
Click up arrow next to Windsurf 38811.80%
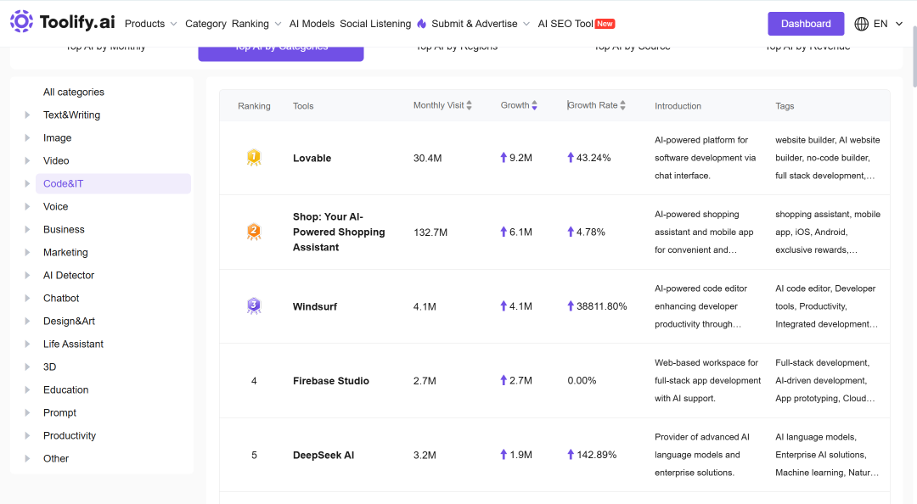(571, 305)
